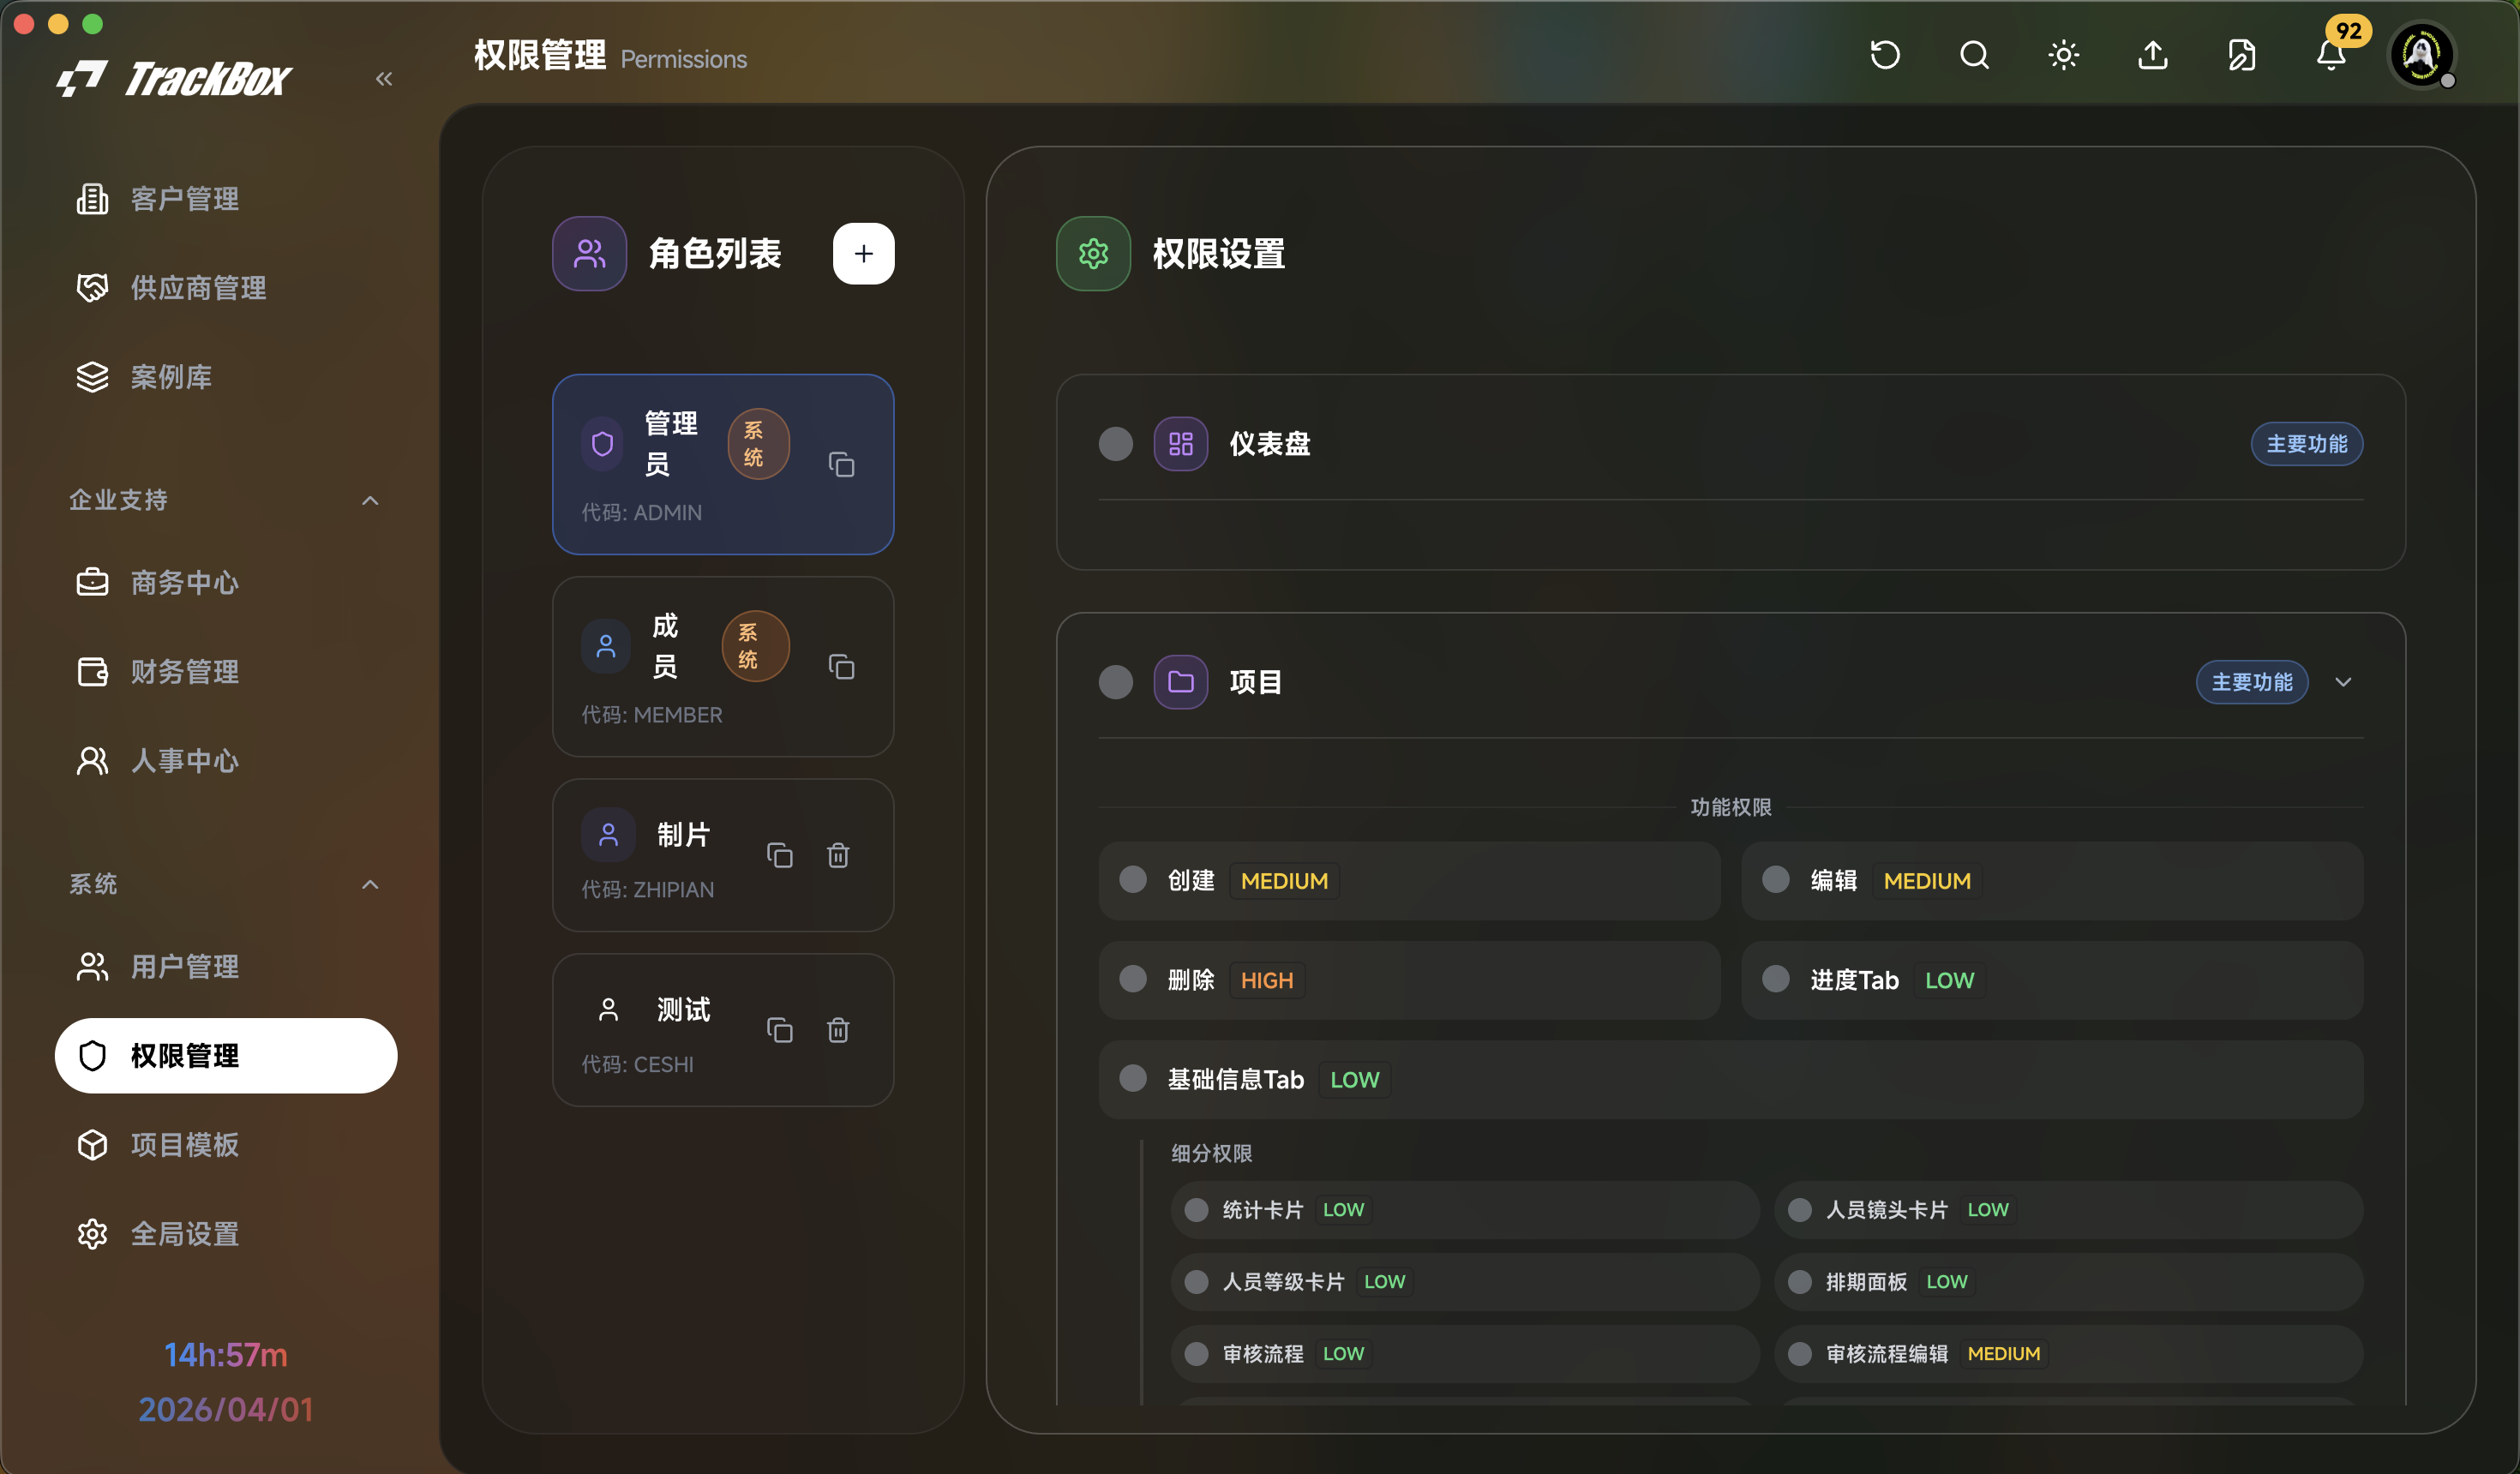Viewport: 2520px width, 1474px height.
Task: Copy the 管理员 role
Action: point(841,465)
